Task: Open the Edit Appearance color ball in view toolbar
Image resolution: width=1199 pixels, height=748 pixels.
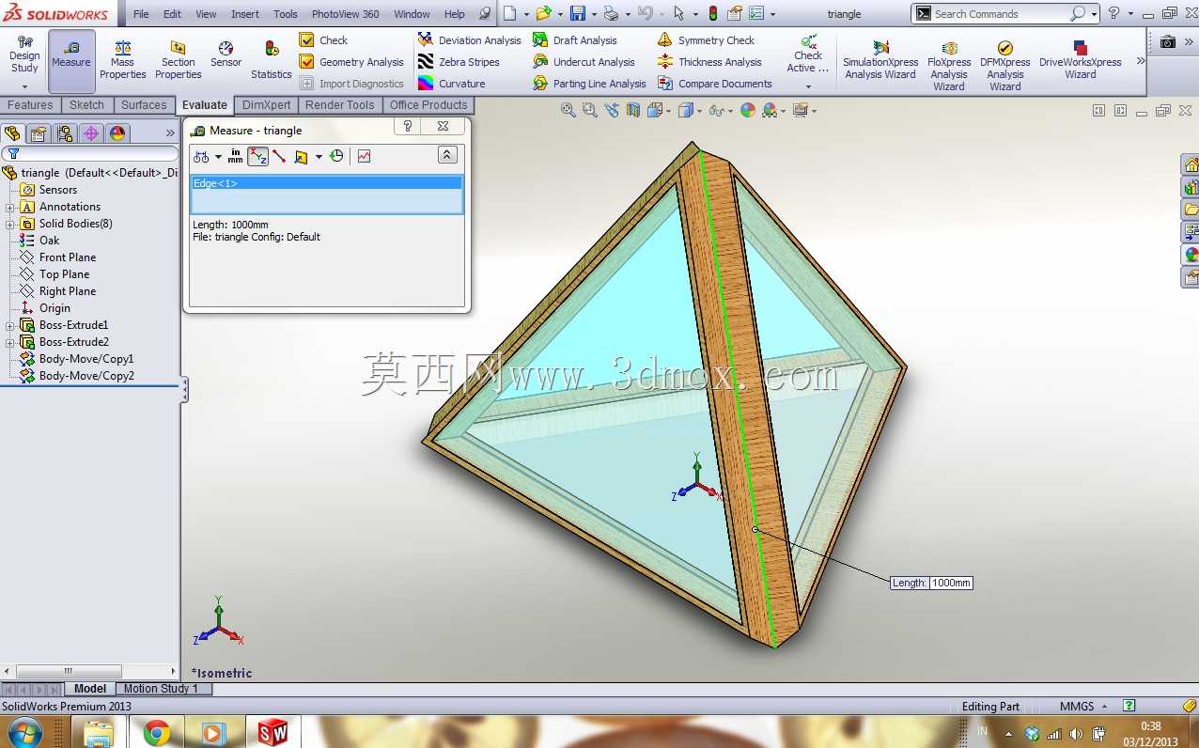Action: 748,110
